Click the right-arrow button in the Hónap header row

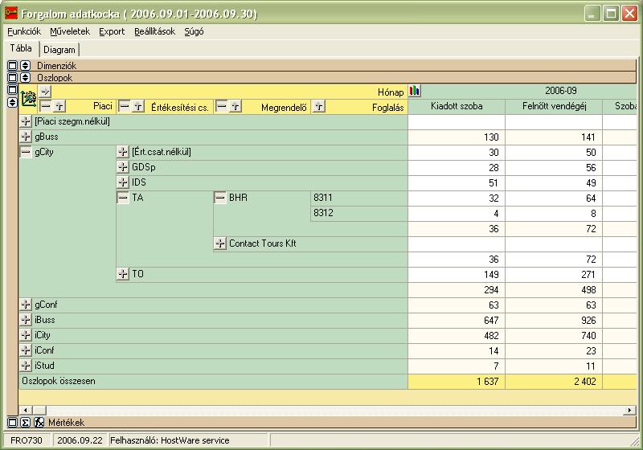point(45,91)
